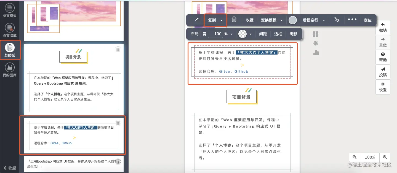
Task: Click the 运用Bootstrap 响应式 clipboard text card
Action: 74,164
